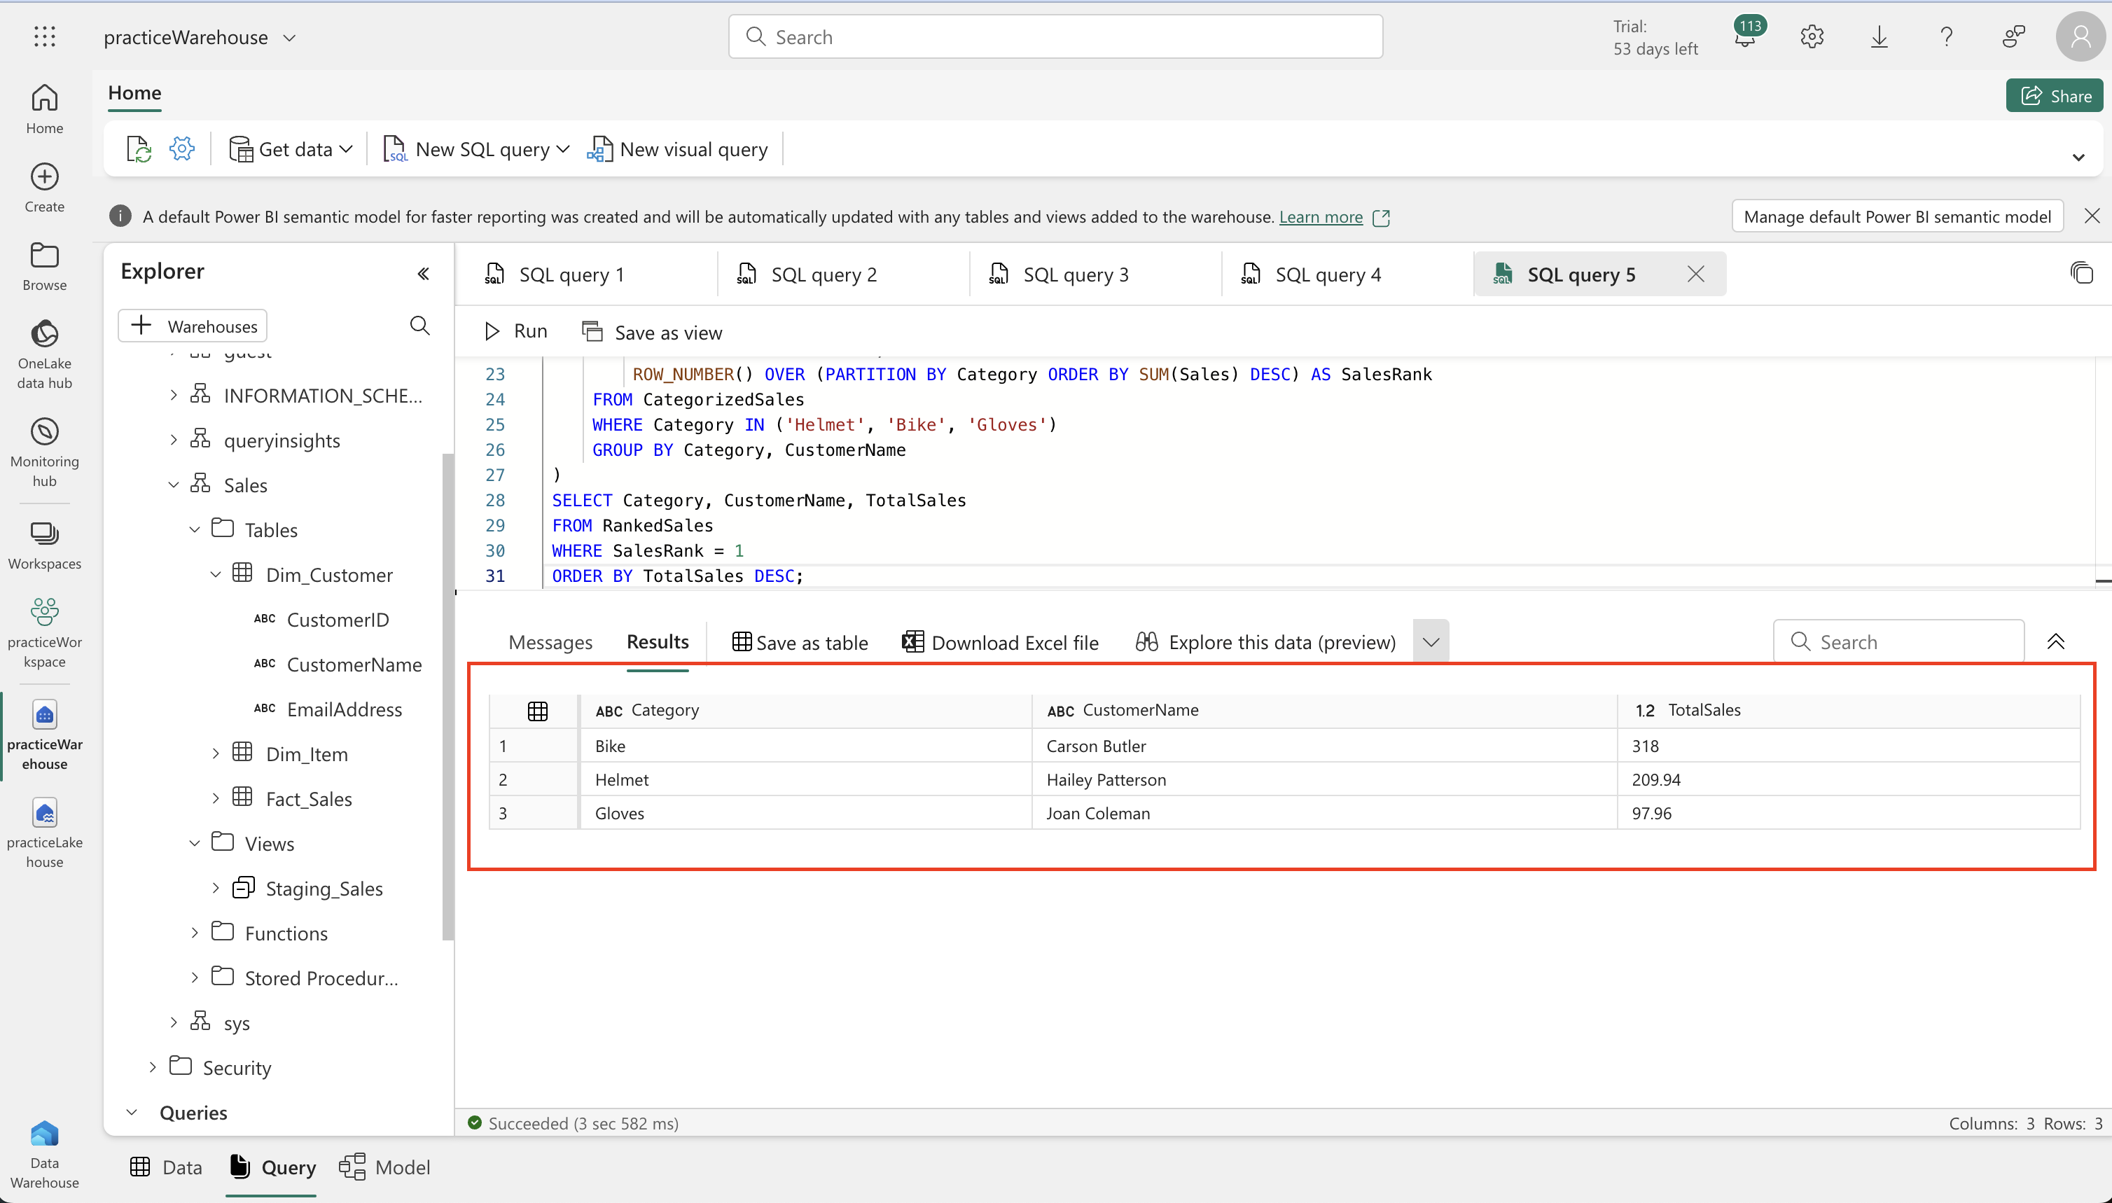Open the Learn more link
This screenshot has width=2112, height=1203.
point(1321,217)
